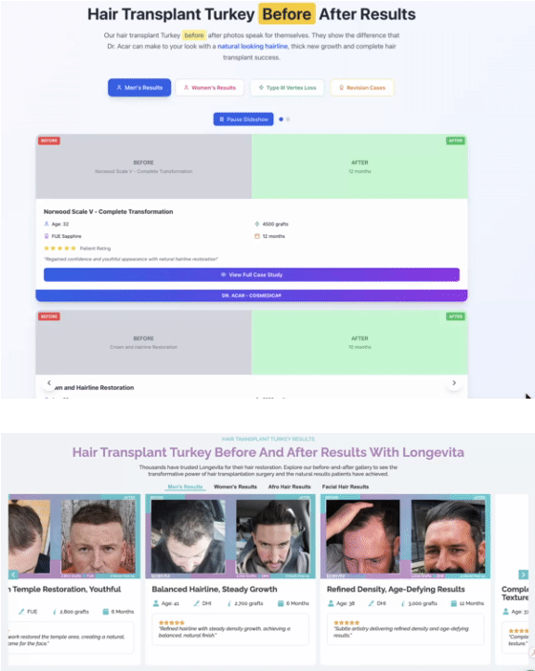Click the 12 Months calendar icon in Refined Density
This screenshot has height=671, width=535.
(x=454, y=603)
